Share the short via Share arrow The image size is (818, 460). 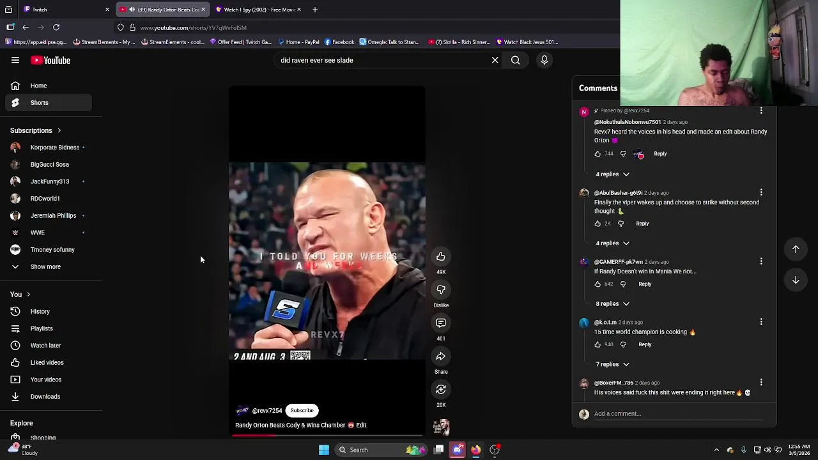pos(441,356)
